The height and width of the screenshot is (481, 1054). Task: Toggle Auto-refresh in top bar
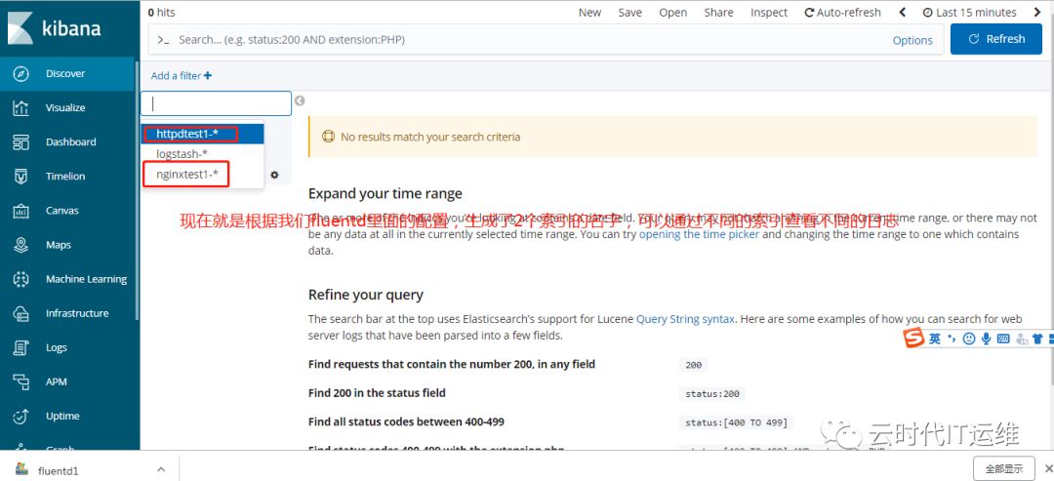click(842, 13)
